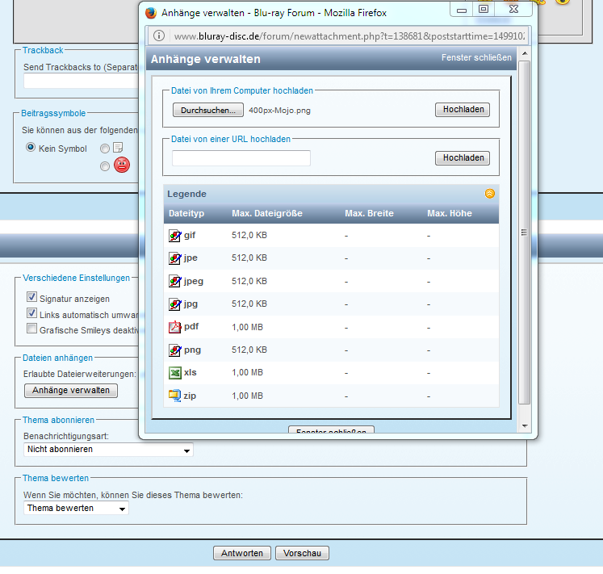Click the gif file type icon
Screen dimensions: 603x574
click(x=174, y=236)
